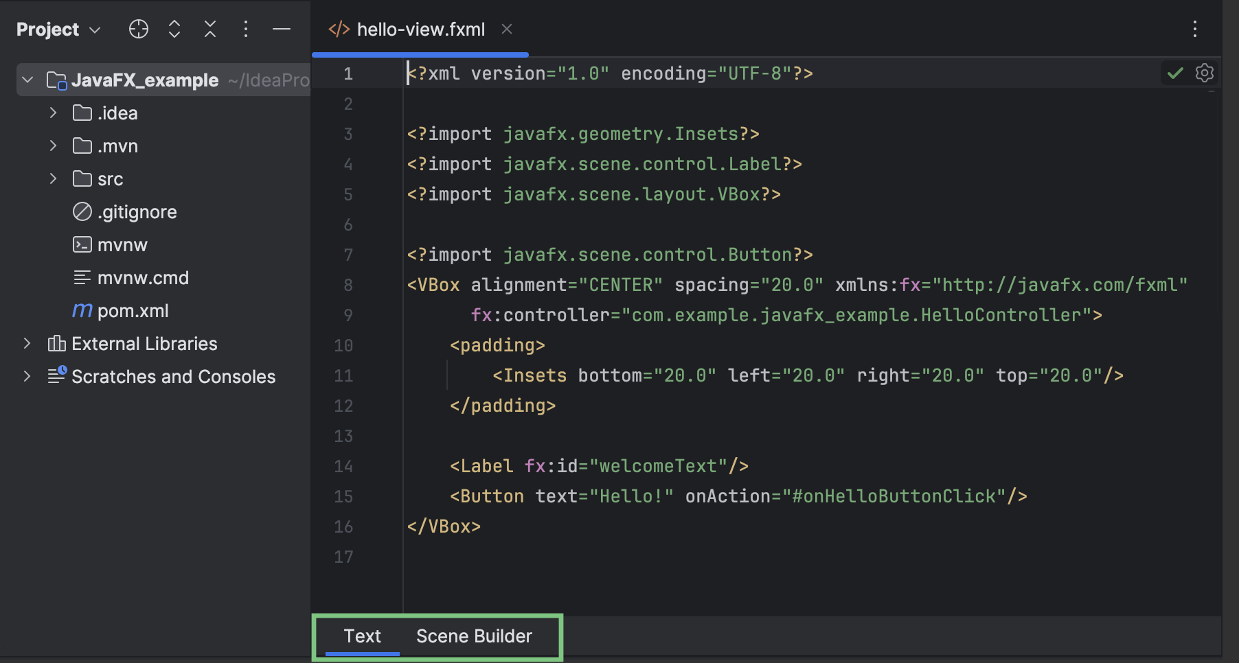Select the Text view tab
Screen dimensions: 1239x663
coord(363,636)
